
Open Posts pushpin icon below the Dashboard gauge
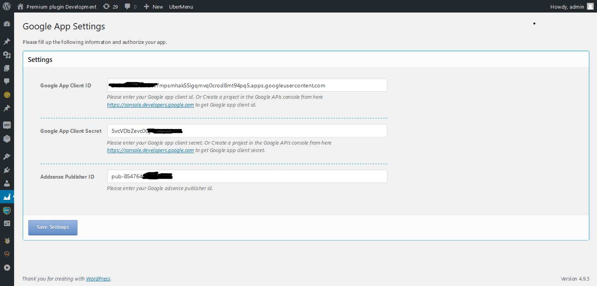coord(7,42)
